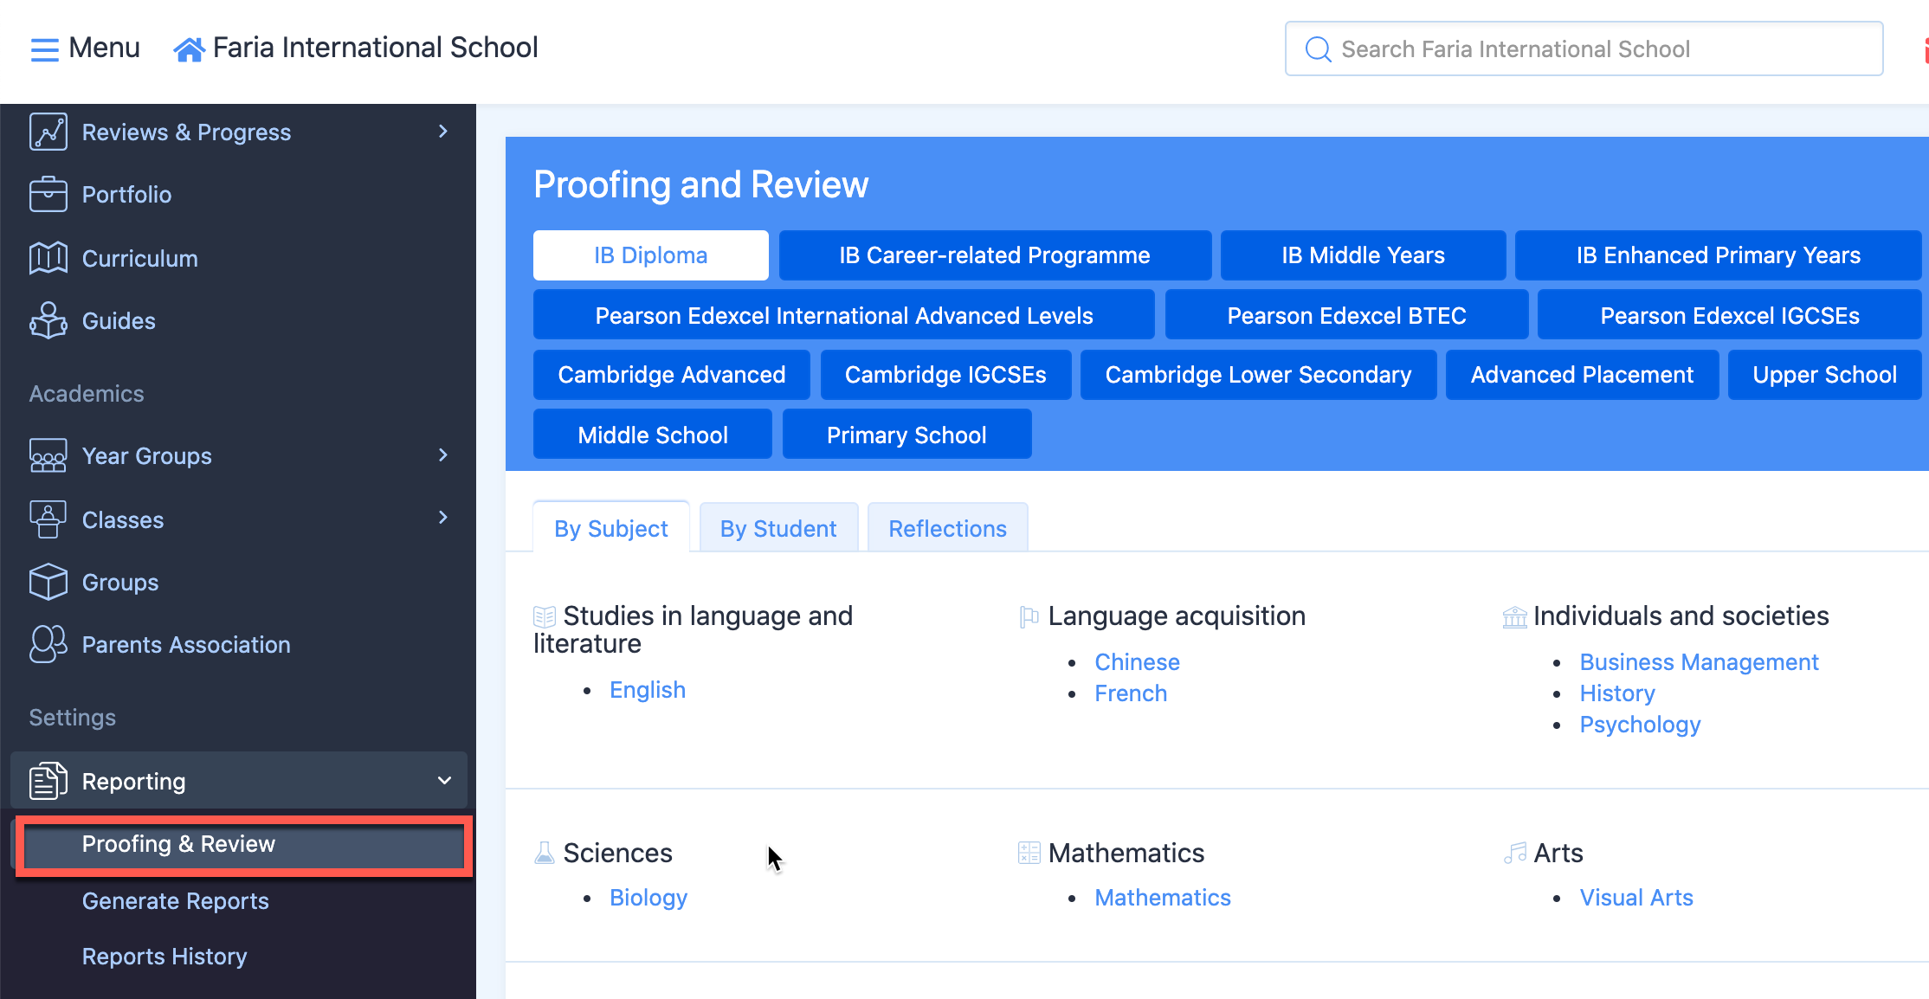Select IB Career-related Programme button
The image size is (1929, 999).
[995, 255]
